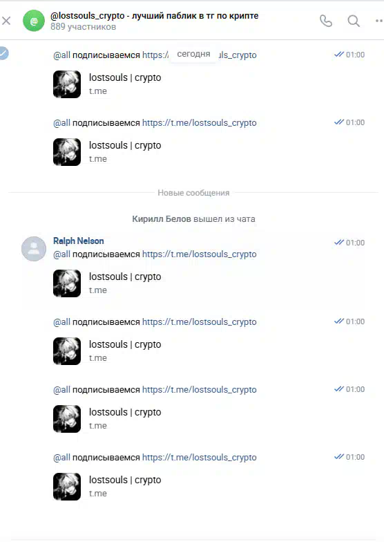This screenshot has height=542, width=384.
Task: Open the chat title lostsouls_crypto header
Action: click(155, 16)
